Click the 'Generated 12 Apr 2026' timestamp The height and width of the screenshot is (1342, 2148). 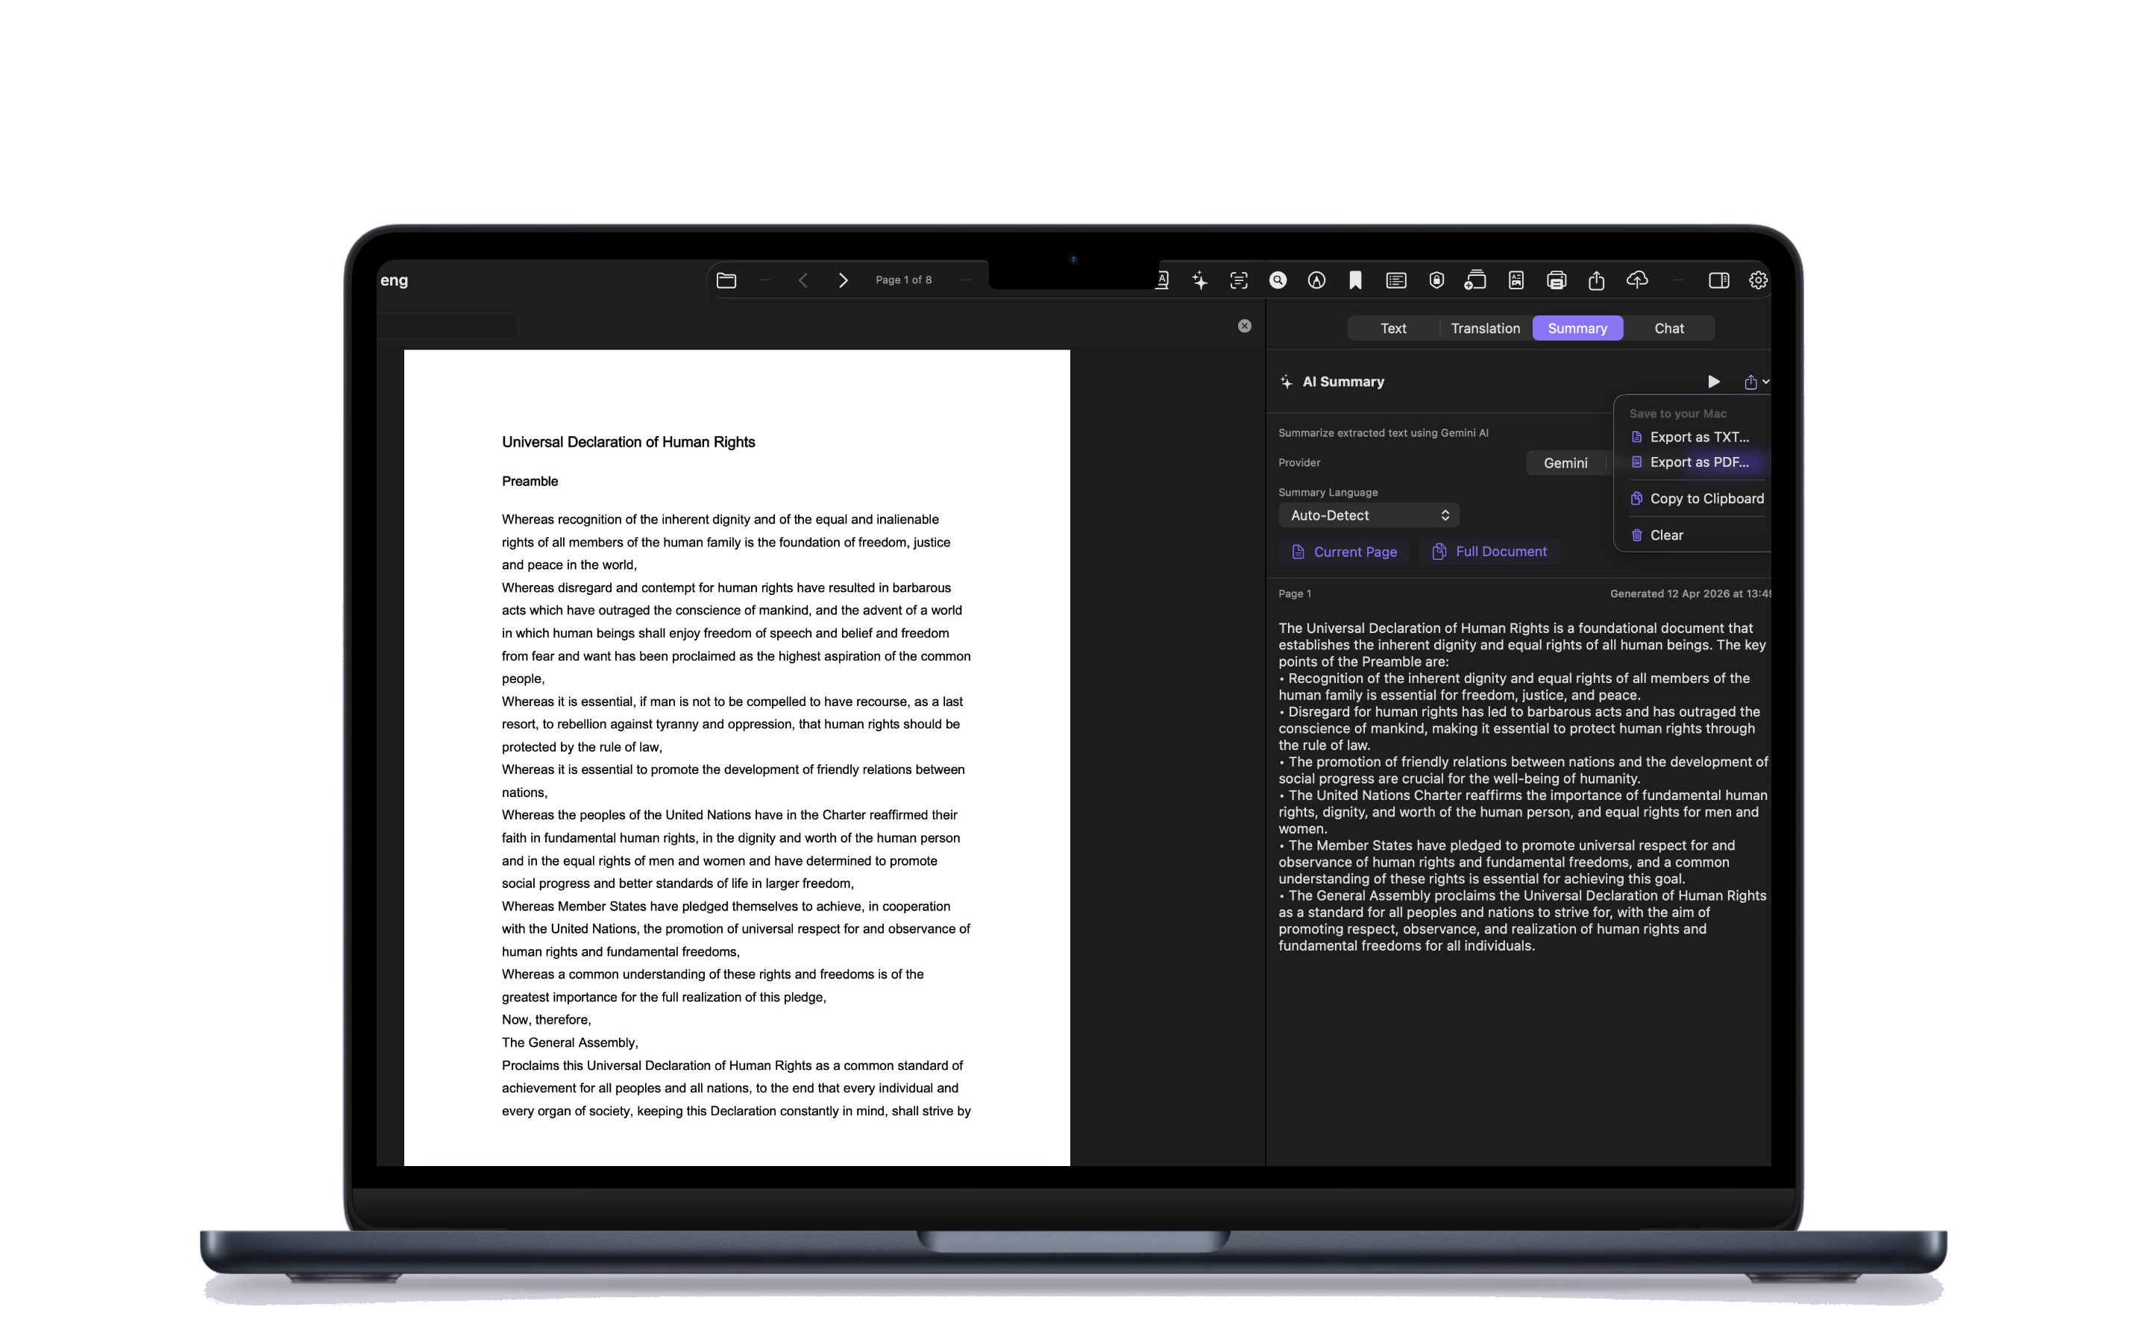click(1690, 593)
